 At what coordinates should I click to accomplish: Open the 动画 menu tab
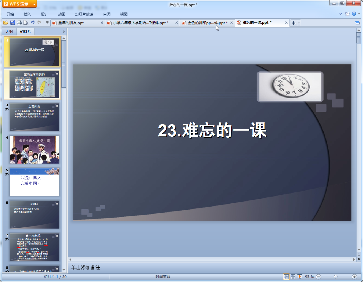pyautogui.click(x=62, y=14)
